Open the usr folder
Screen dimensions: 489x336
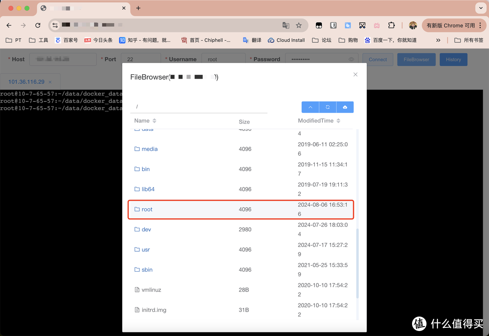tap(146, 250)
